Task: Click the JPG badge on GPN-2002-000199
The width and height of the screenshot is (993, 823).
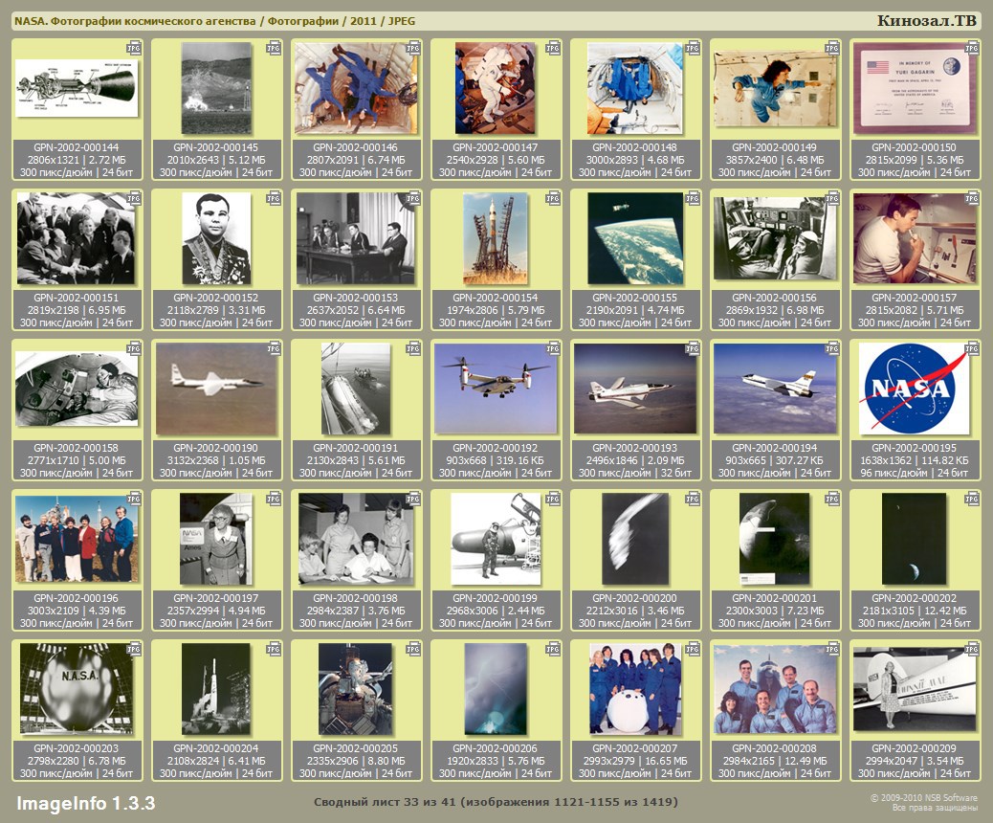Action: 553,498
